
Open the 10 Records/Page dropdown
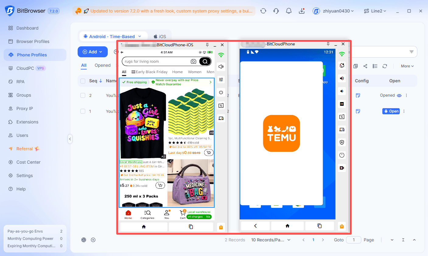tap(271, 240)
